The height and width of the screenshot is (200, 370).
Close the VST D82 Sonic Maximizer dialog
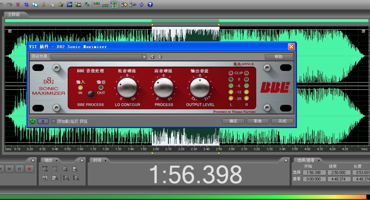pos(291,47)
